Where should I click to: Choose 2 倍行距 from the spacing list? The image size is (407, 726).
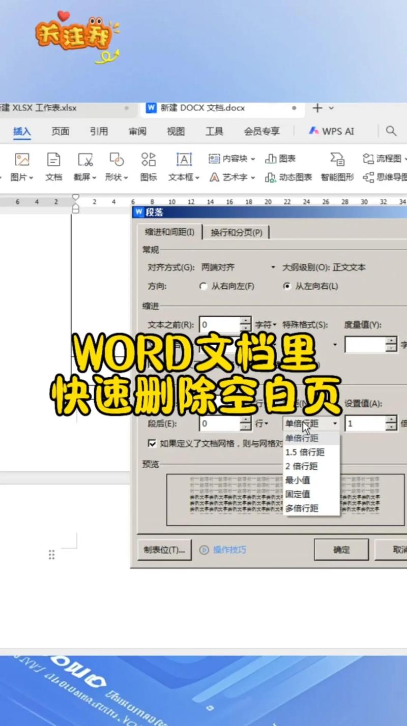tap(311, 466)
